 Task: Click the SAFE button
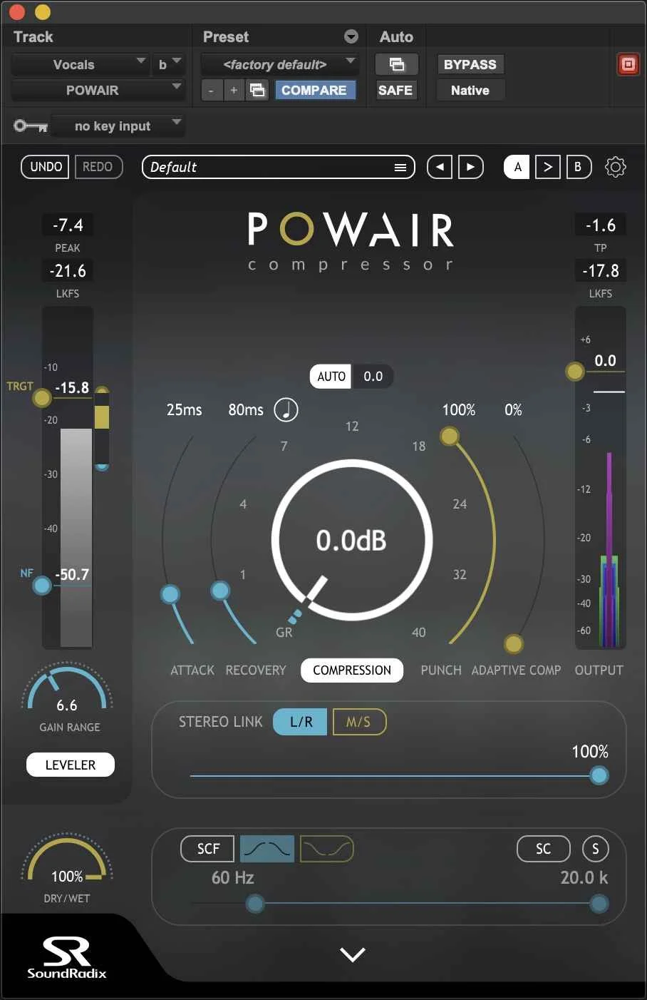click(x=395, y=91)
